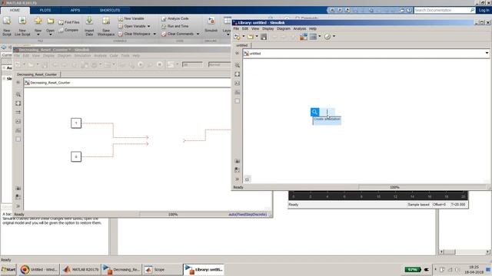Switch to HOME ribbon tab
The height and width of the screenshot is (276, 492).
pos(15,10)
